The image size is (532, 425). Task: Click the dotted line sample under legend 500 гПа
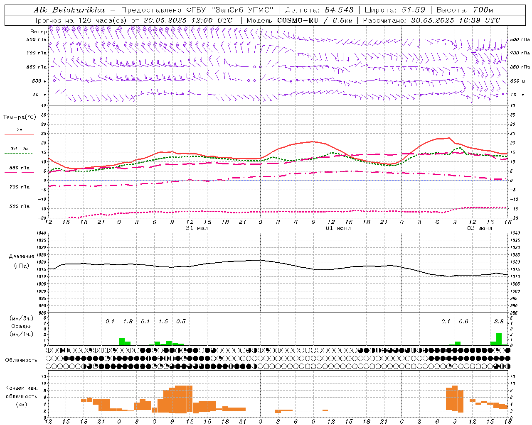tap(19, 211)
